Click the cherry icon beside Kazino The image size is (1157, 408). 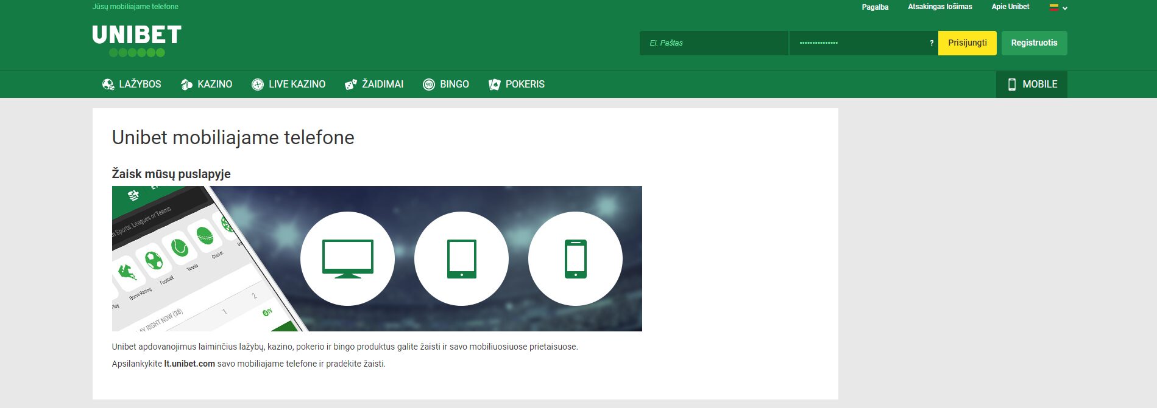click(186, 85)
